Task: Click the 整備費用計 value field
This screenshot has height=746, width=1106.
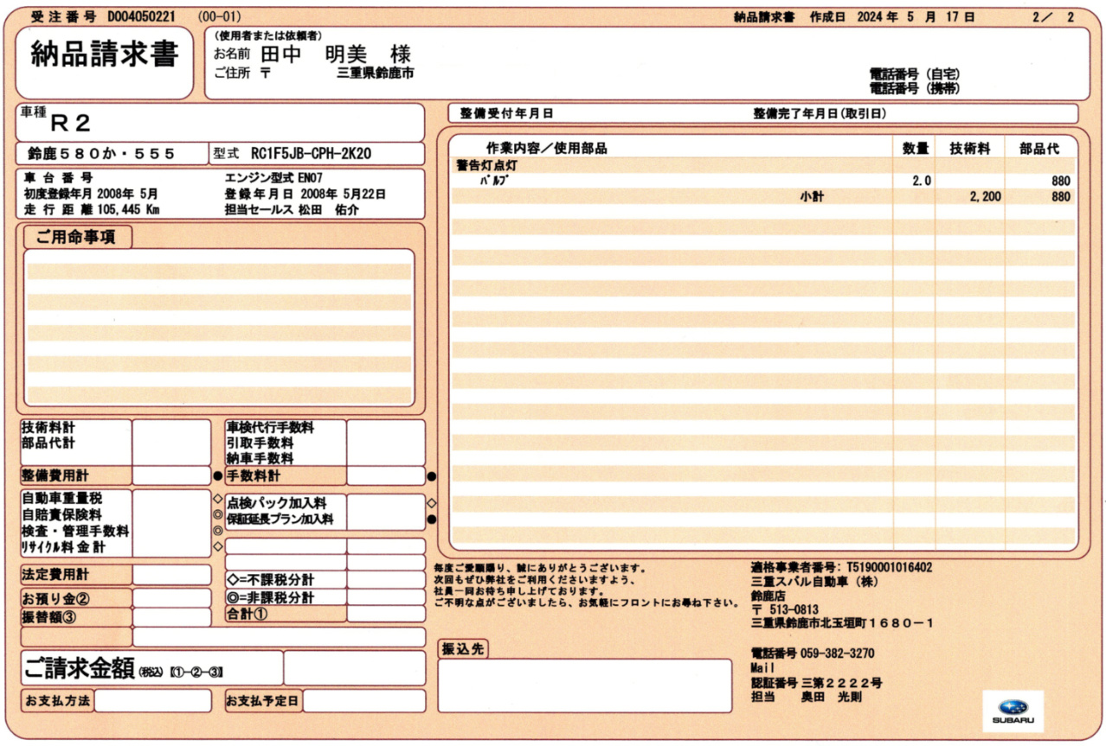Action: click(171, 475)
